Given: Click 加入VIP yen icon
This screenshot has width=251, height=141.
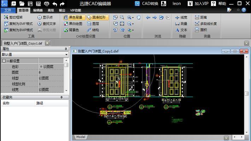Looking at the screenshot, I should point(190,4).
